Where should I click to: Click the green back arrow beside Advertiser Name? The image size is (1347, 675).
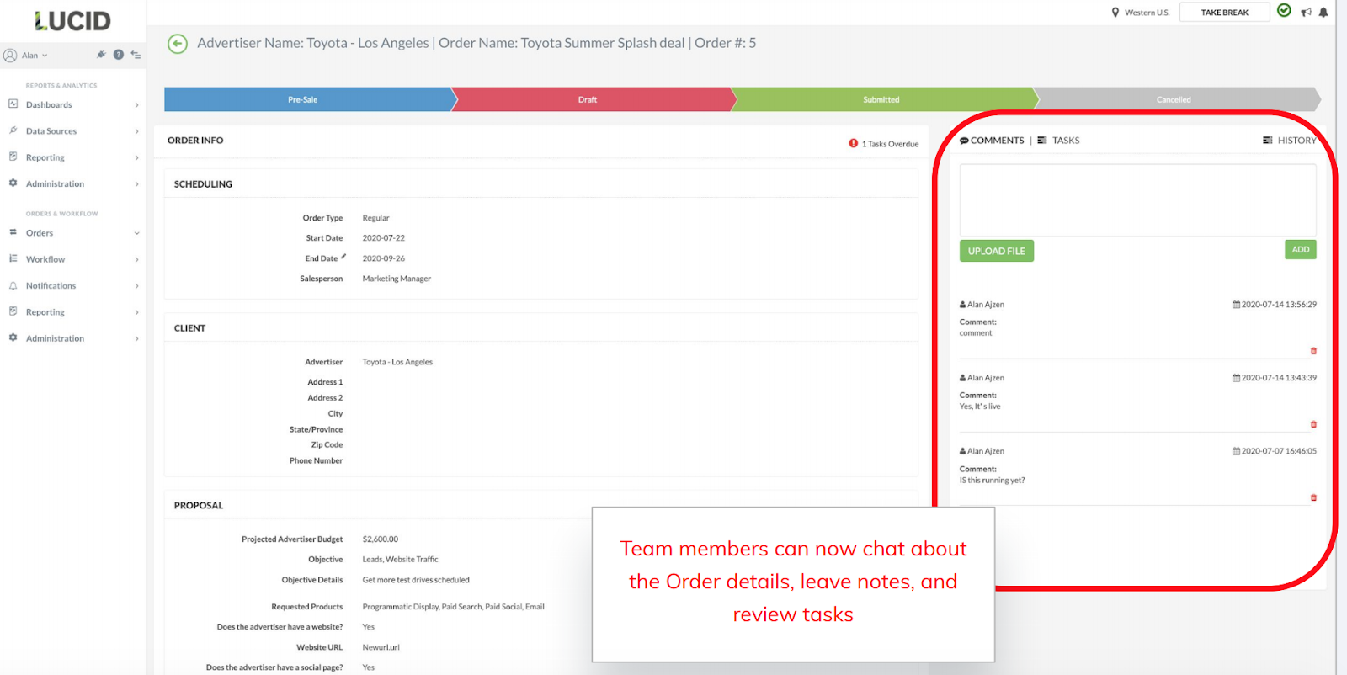[x=178, y=44]
